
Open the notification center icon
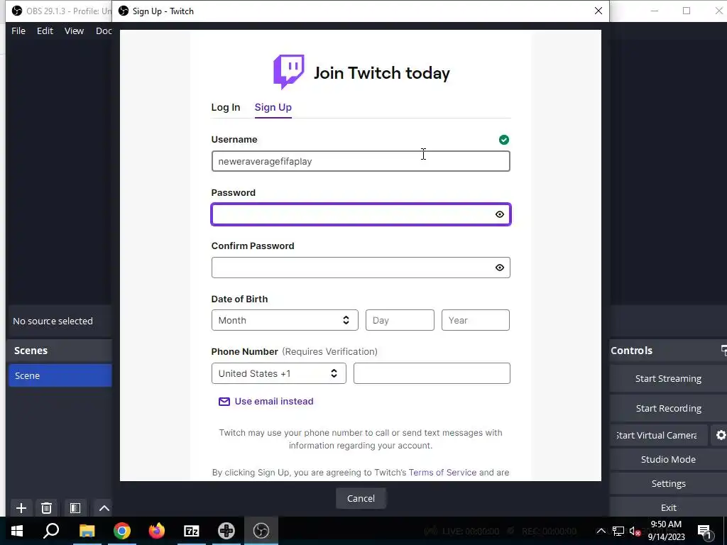tap(705, 531)
